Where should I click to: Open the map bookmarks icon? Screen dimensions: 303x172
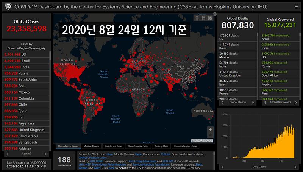pyautogui.click(x=197, y=18)
